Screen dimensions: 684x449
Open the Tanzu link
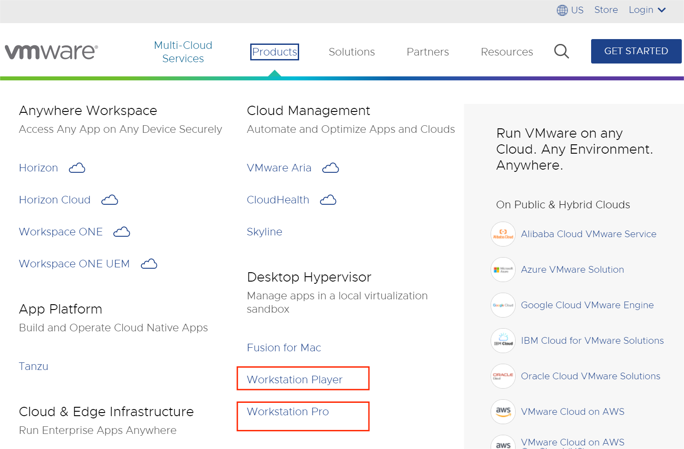34,366
